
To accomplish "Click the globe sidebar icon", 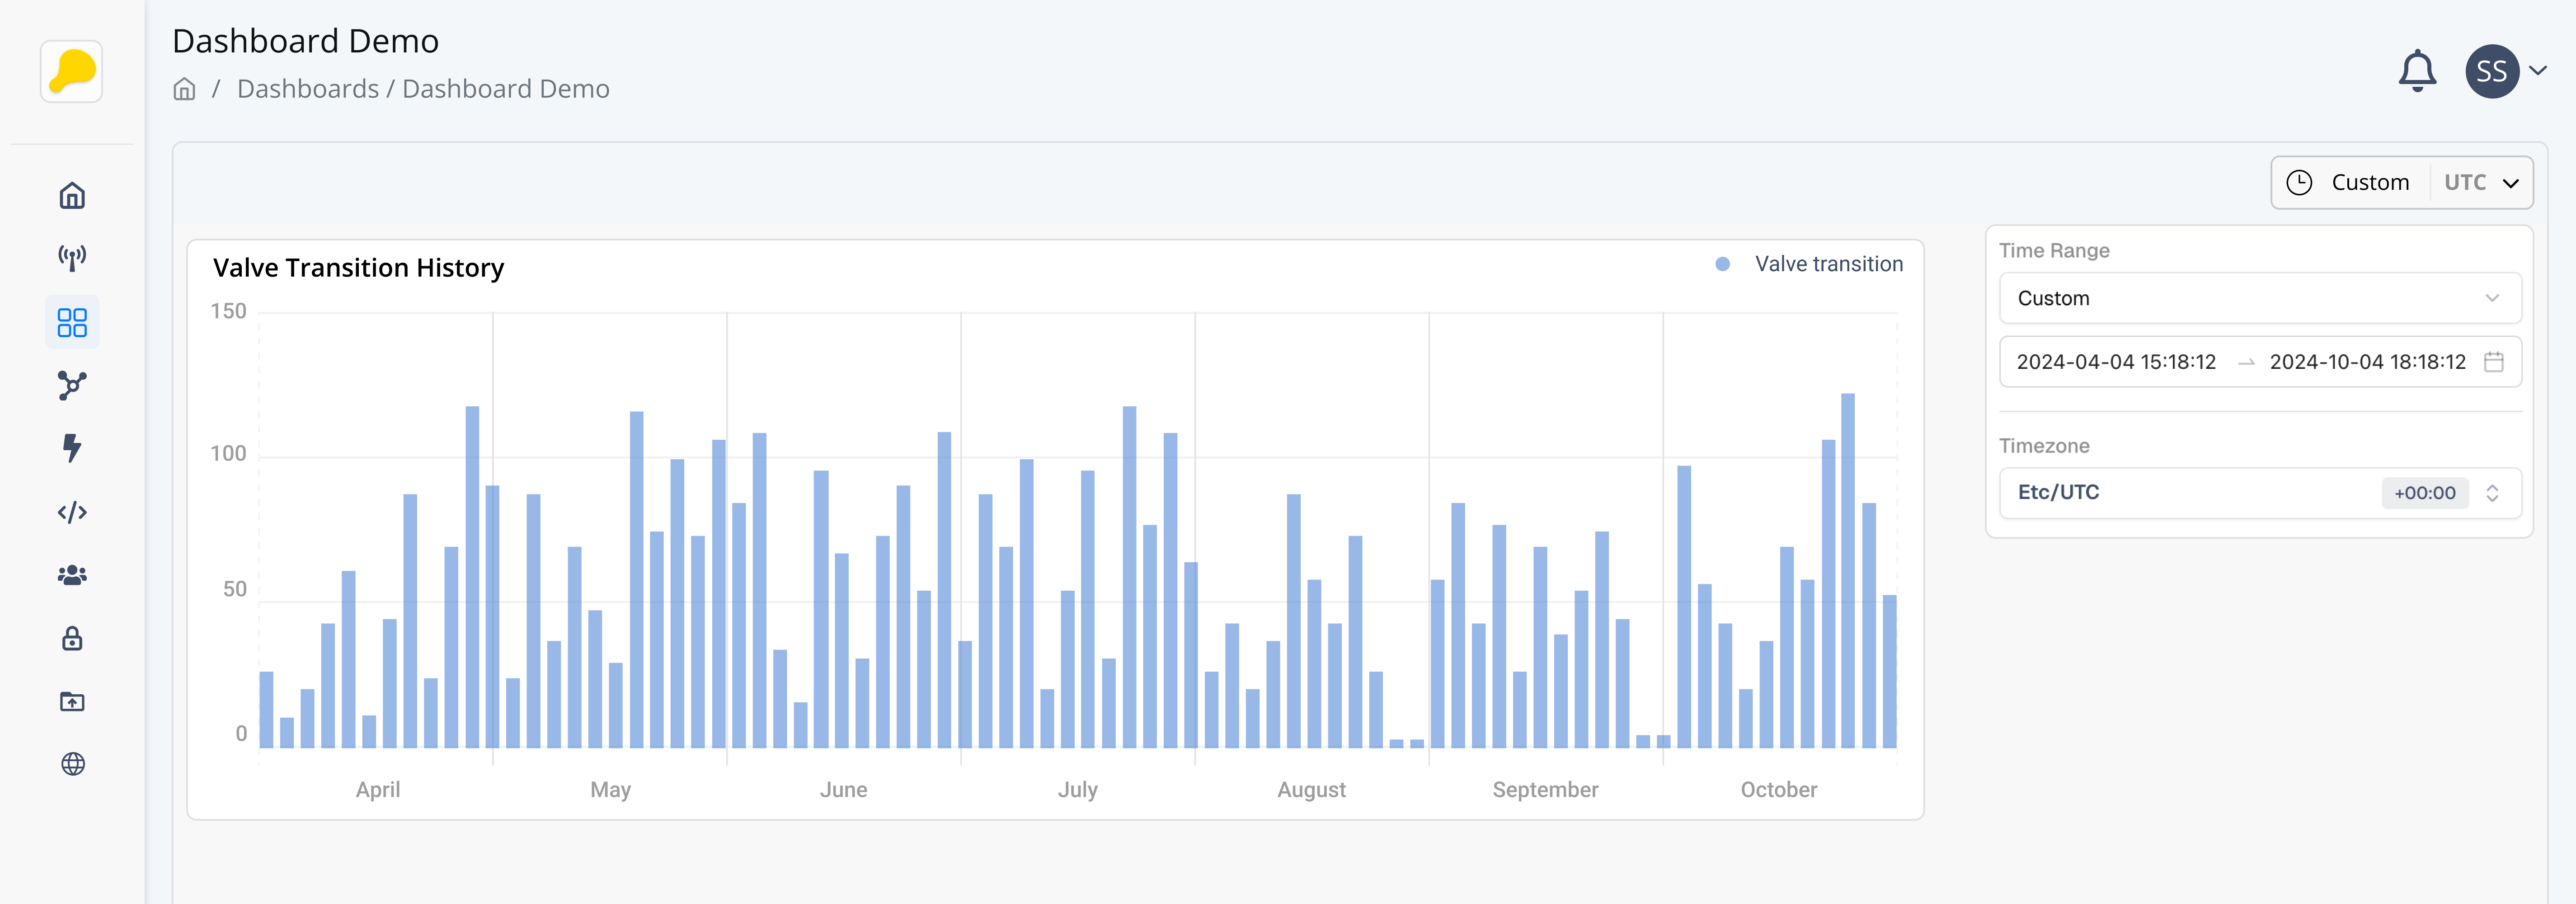I will pyautogui.click(x=72, y=764).
